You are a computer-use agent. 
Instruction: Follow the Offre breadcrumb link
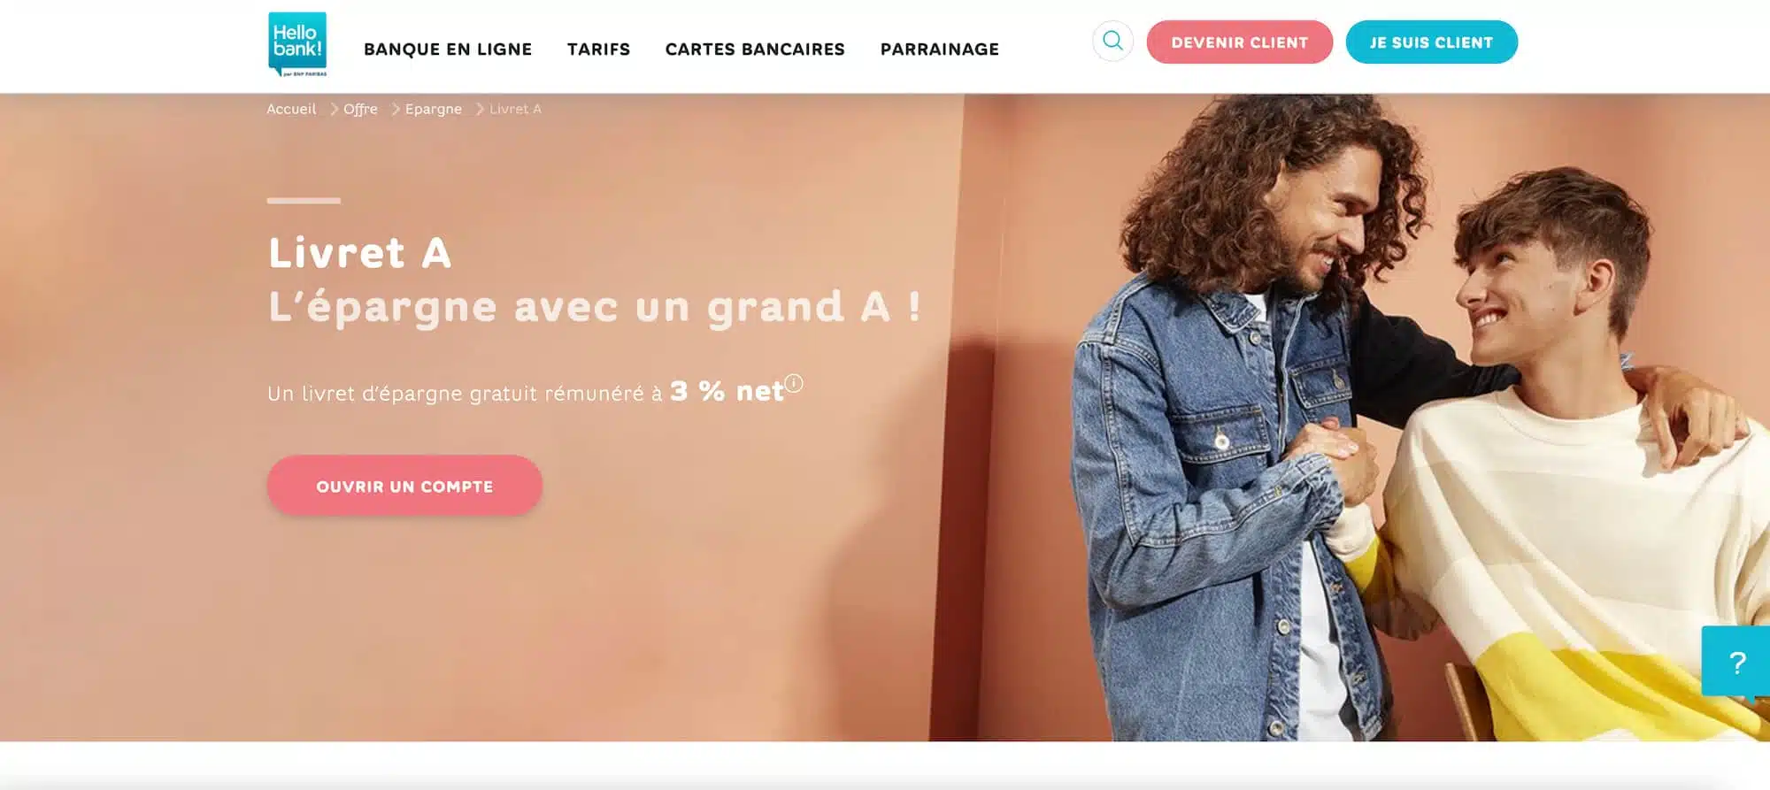point(360,109)
